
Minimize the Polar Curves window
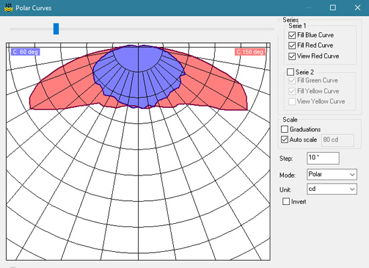point(309,8)
